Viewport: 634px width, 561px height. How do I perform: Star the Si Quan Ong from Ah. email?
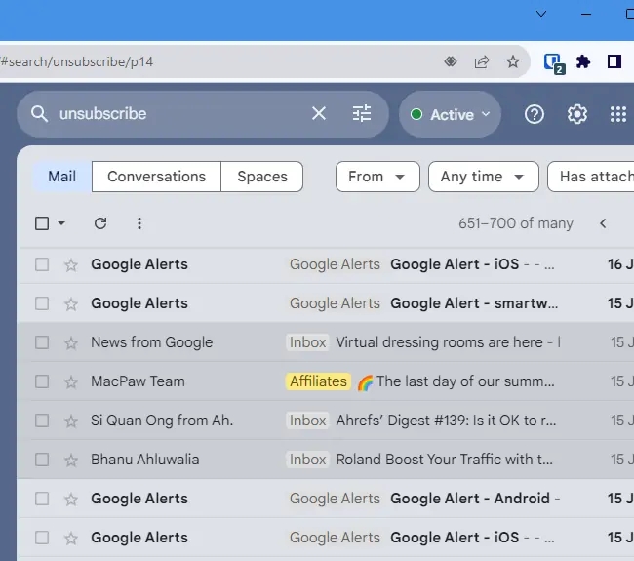[71, 421]
